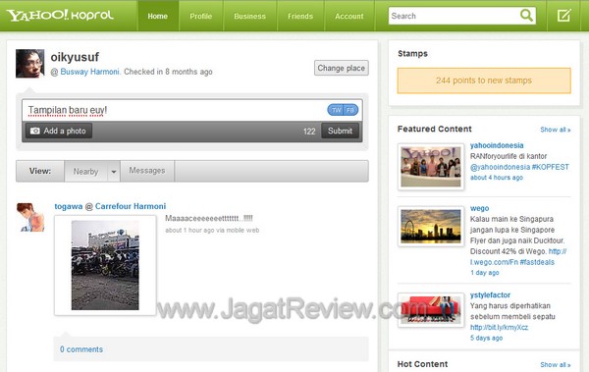The height and width of the screenshot is (372, 589).
Task: Open togawa's avatar picture
Action: coord(30,217)
